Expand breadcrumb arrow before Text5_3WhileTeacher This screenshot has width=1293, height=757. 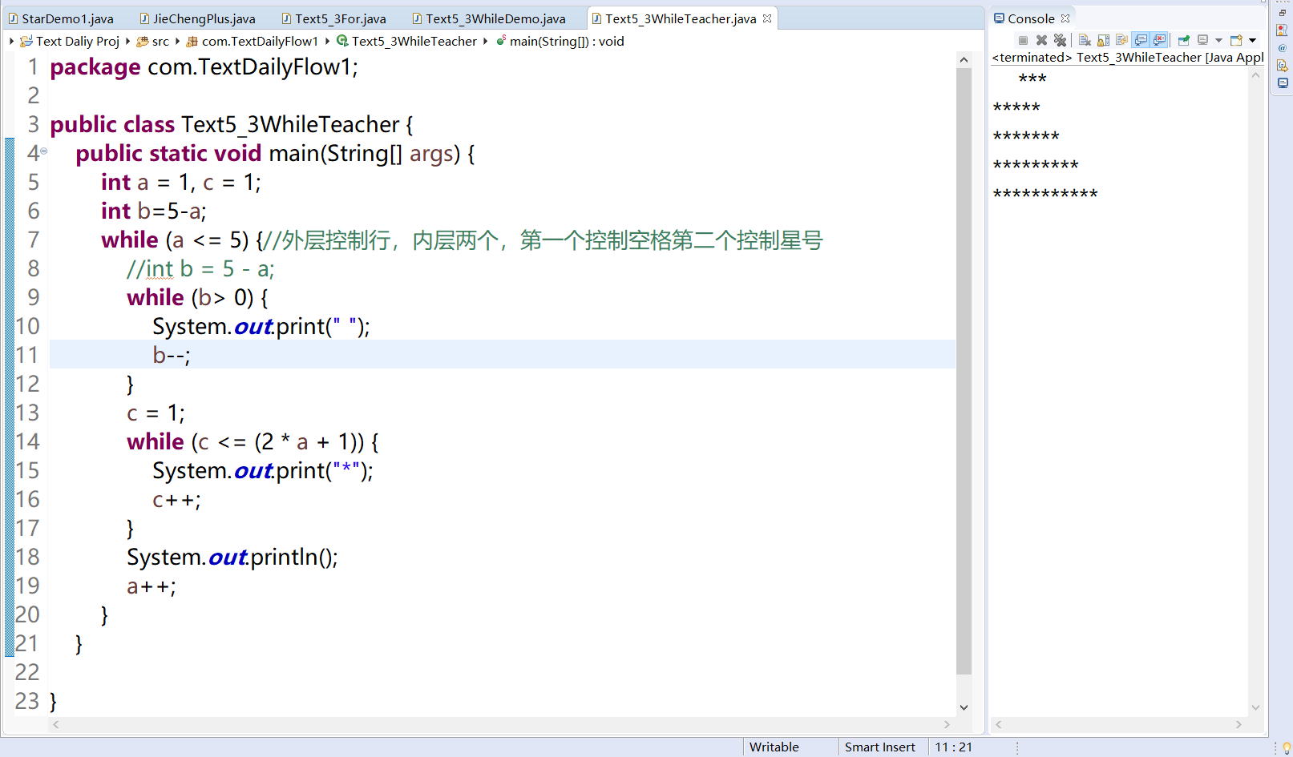point(327,41)
